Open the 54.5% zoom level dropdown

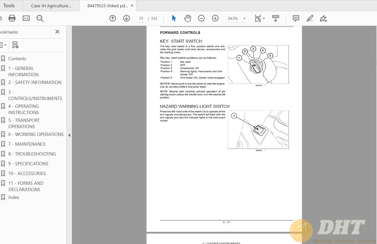click(x=244, y=19)
